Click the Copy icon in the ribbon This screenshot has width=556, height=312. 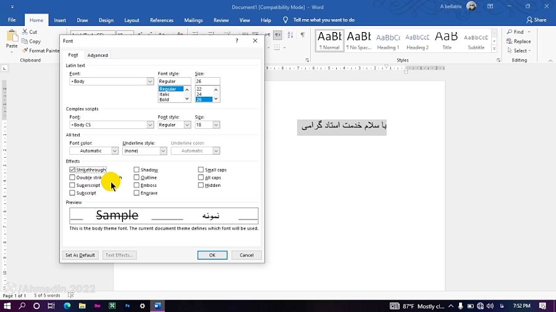(x=25, y=41)
